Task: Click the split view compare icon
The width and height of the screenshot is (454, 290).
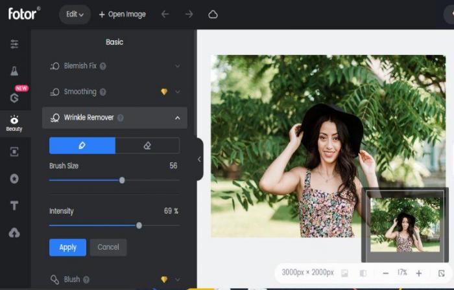Action: tap(363, 273)
